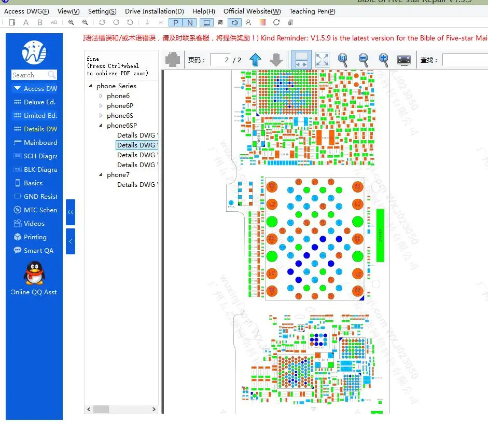Open the Setting(S) menu

102,11
